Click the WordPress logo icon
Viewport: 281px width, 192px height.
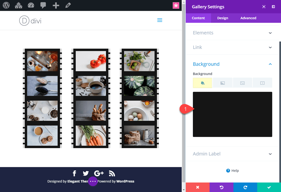(x=6, y=5)
